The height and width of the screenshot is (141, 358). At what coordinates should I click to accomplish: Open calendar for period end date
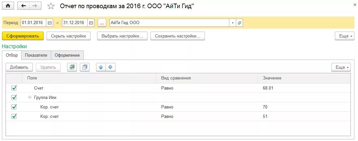coord(91,23)
